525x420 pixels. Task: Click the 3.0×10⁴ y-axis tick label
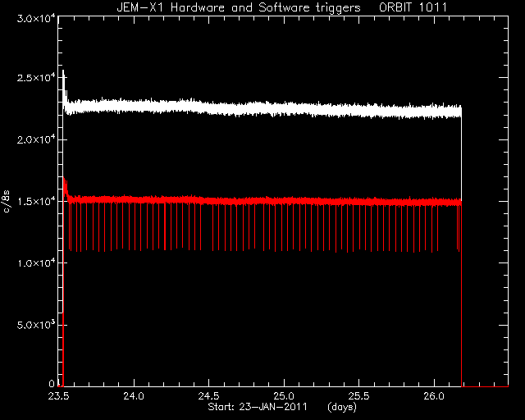(36, 19)
